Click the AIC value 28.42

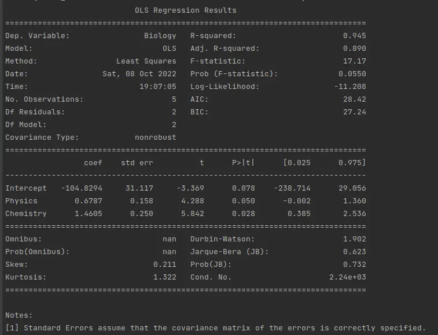pyautogui.click(x=355, y=99)
